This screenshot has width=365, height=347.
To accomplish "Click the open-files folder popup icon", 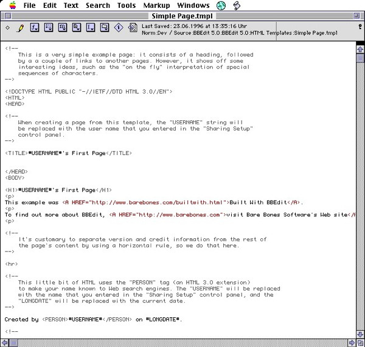I will pyautogui.click(x=104, y=28).
